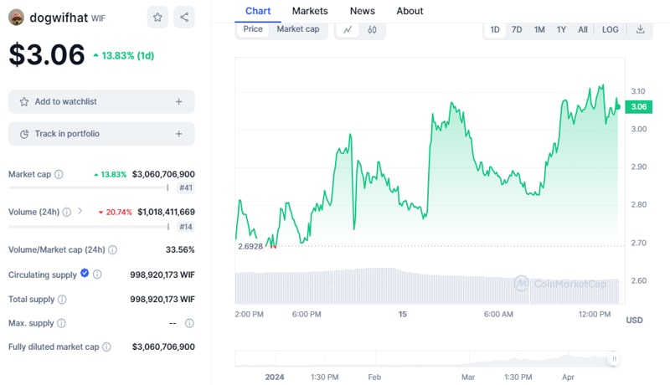Viewport: 670px width, 385px height.
Task: Toggle the chart to Market cap view
Action: tap(298, 29)
